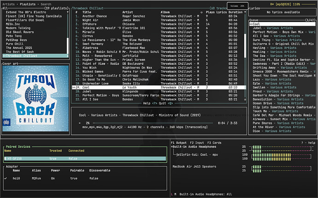Click the playlist pane scroll-up arrow
The width and height of the screenshot is (318, 198).
coord(68,12)
